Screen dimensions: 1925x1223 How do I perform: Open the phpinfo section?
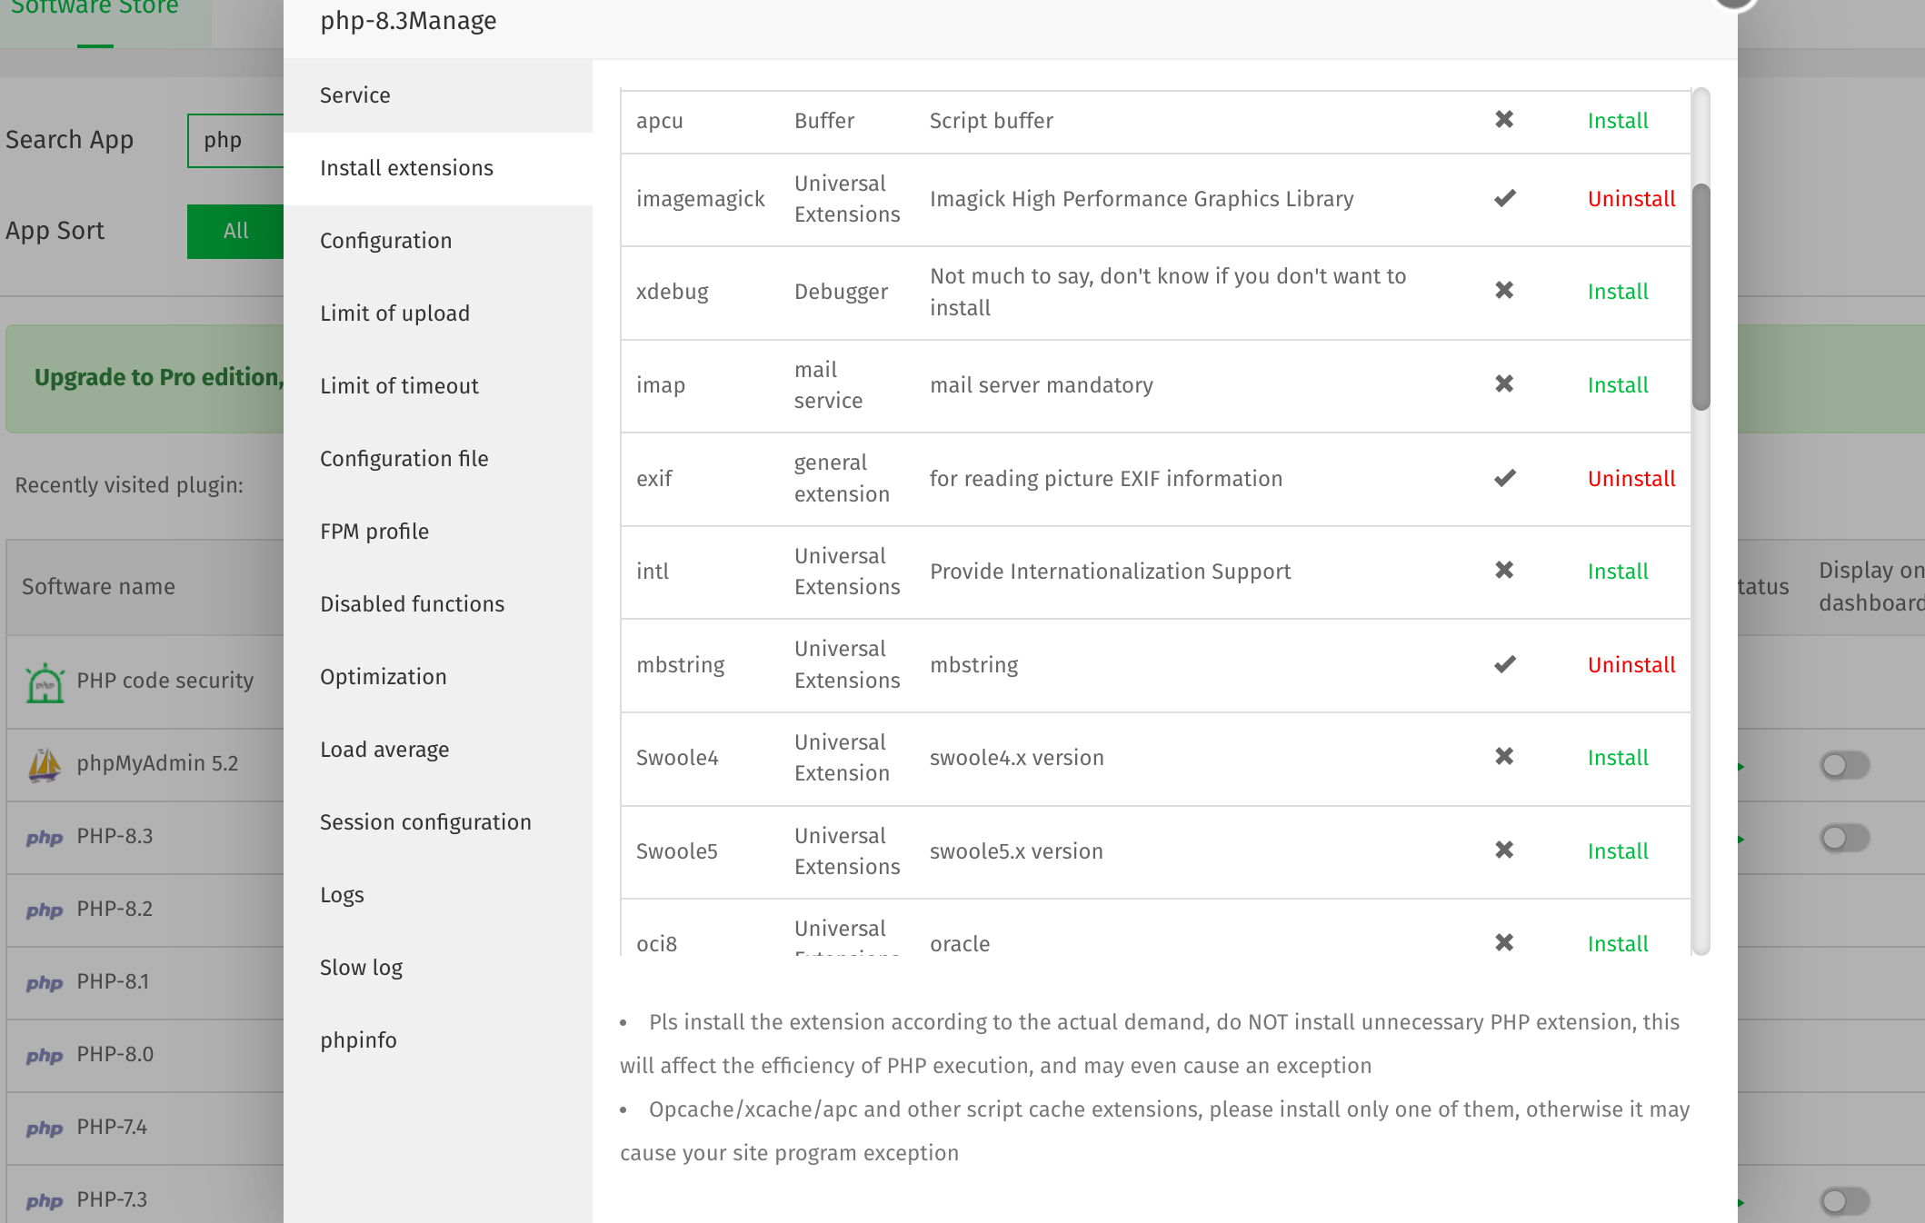coord(358,1040)
